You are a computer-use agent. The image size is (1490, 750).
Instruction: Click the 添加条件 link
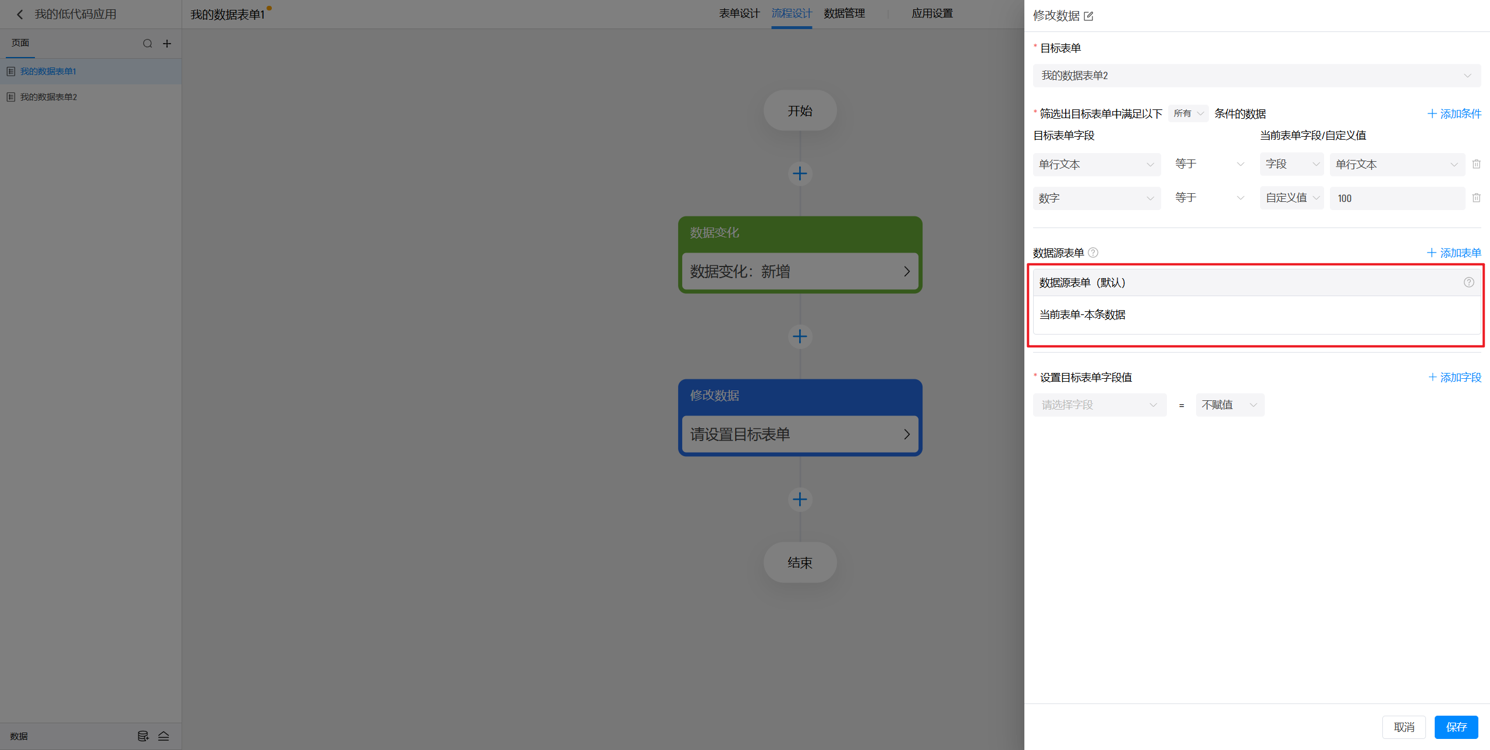click(1454, 114)
